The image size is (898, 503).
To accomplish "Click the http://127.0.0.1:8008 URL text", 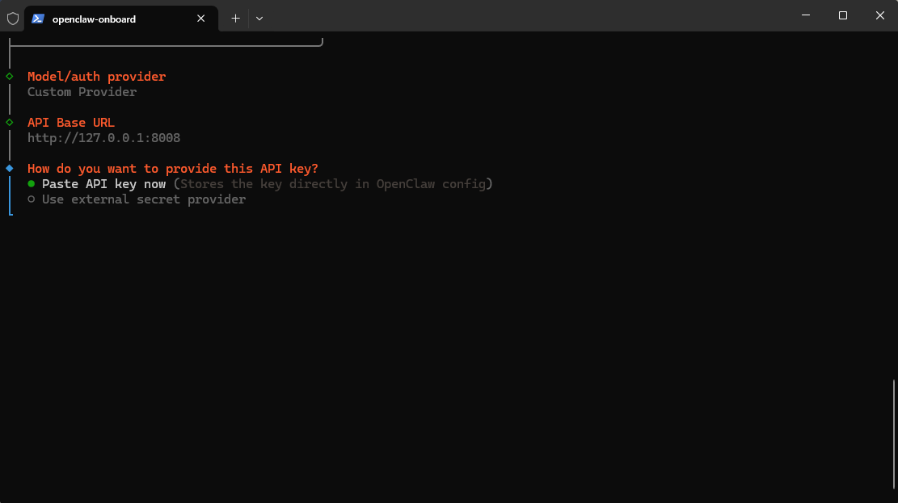I will 103,138.
